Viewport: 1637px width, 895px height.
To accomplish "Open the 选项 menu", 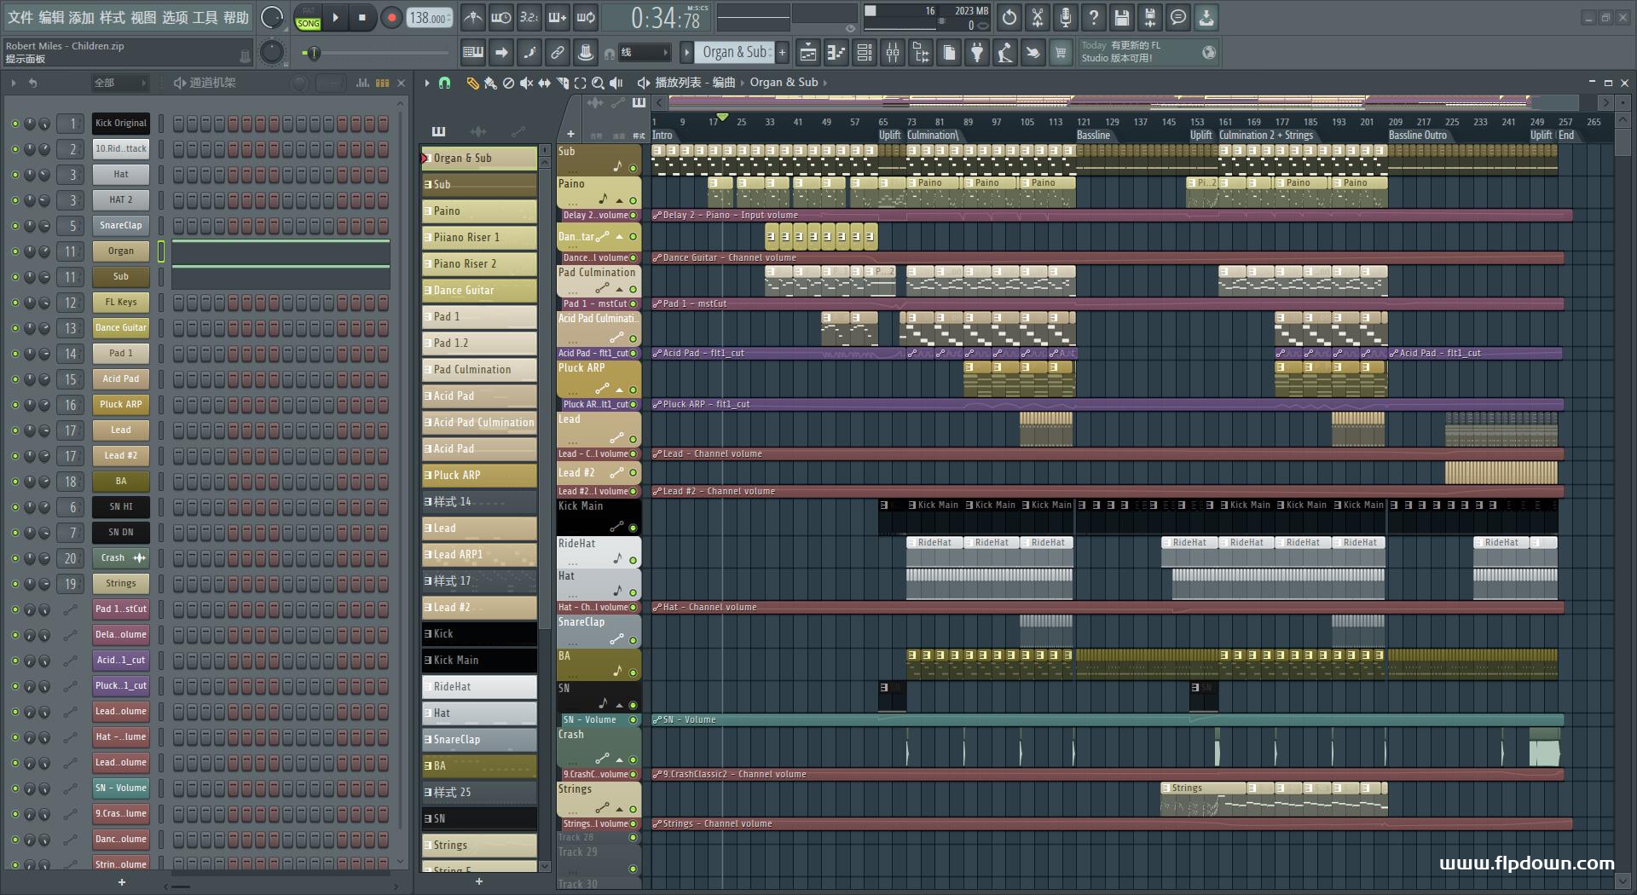I will [x=174, y=17].
